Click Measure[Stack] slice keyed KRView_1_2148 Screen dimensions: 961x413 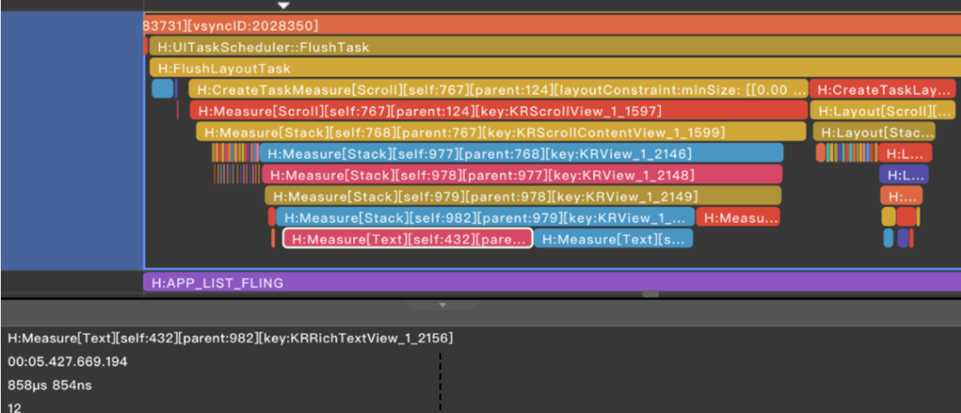click(x=522, y=175)
